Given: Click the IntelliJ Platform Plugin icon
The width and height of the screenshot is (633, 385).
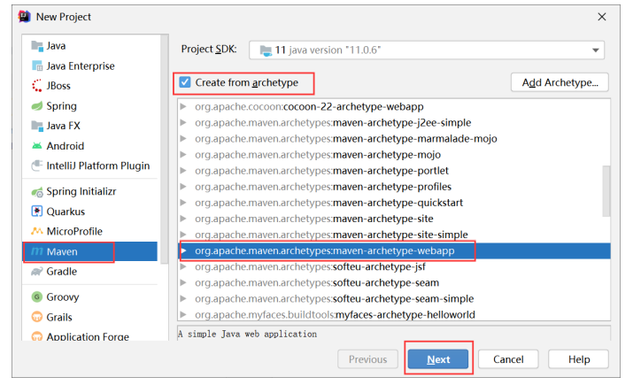Looking at the screenshot, I should pos(37,166).
